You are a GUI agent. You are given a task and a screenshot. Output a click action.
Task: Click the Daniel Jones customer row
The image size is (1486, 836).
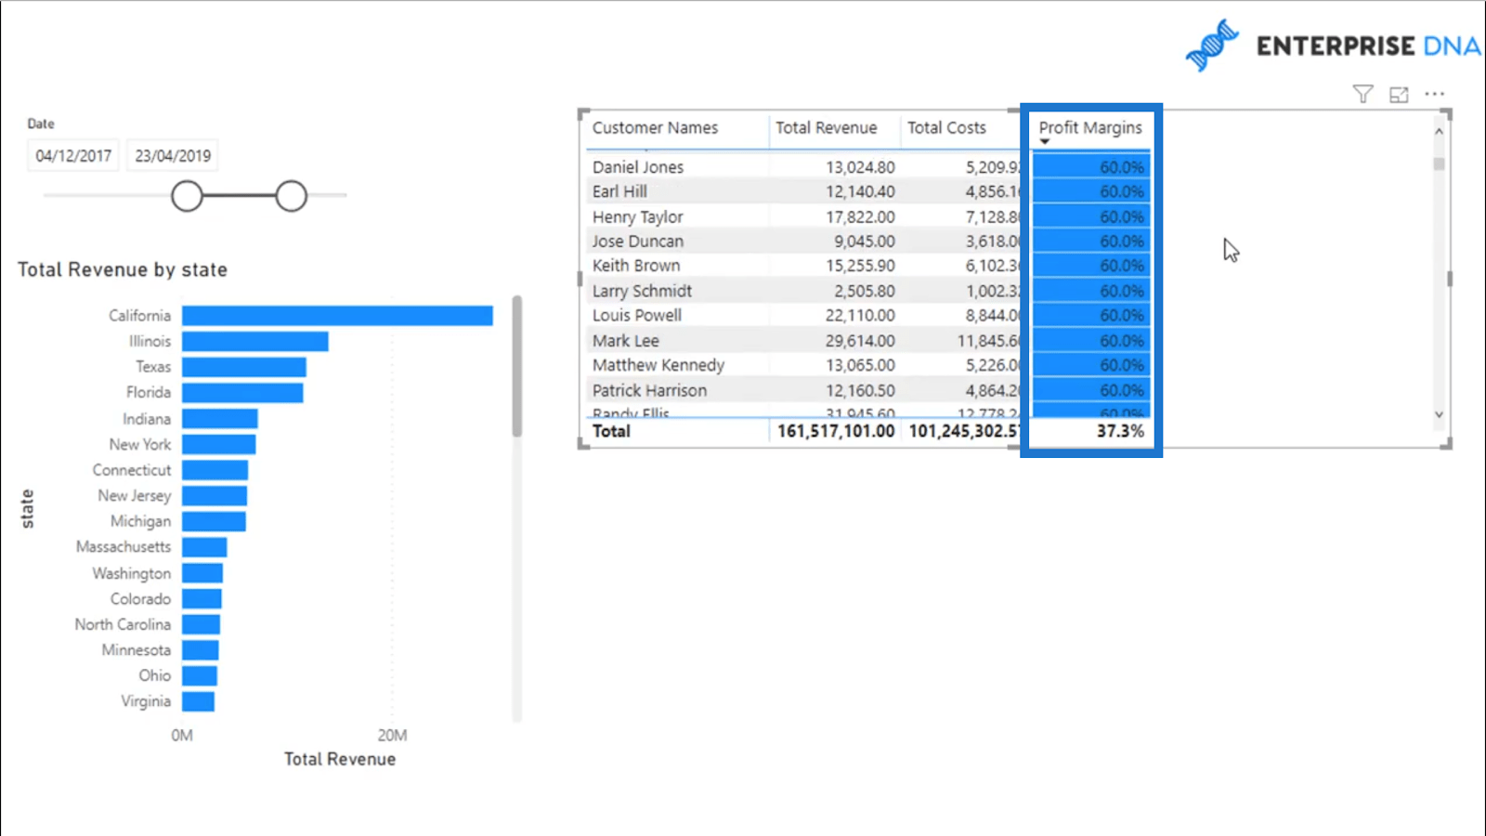point(638,167)
